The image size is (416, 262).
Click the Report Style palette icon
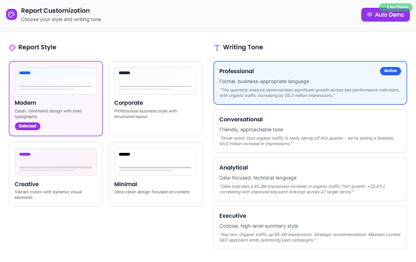12,48
